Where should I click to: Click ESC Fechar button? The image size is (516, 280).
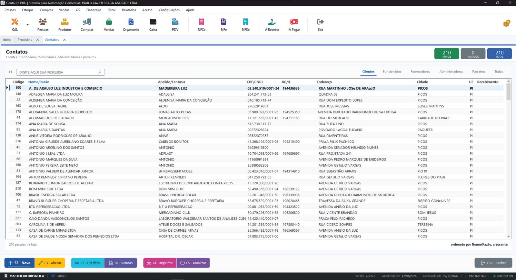point(493,263)
